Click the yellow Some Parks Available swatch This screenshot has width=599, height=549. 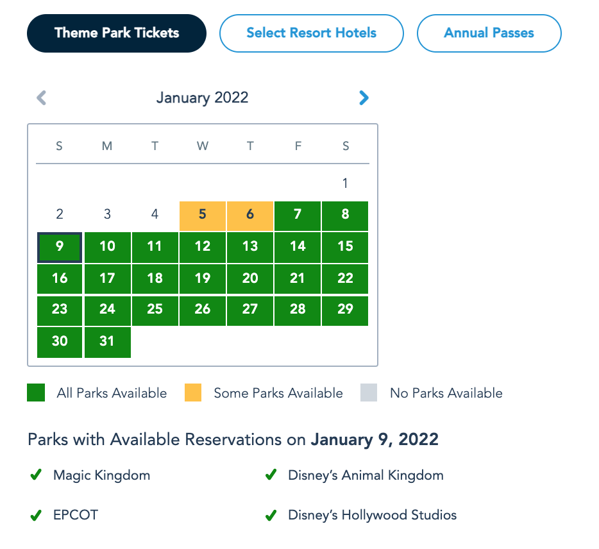[x=192, y=393]
